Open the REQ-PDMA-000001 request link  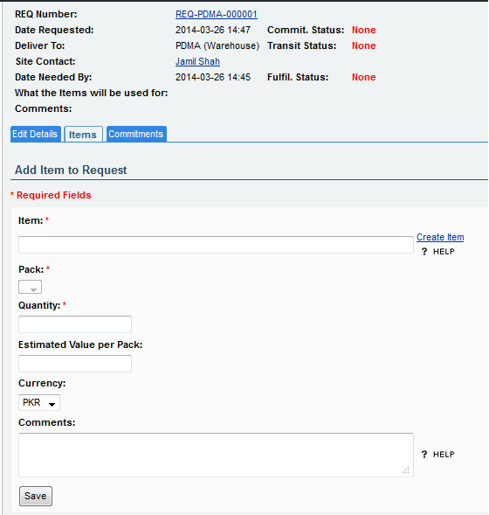217,14
